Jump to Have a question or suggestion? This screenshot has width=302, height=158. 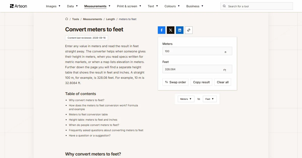(x=90, y=135)
